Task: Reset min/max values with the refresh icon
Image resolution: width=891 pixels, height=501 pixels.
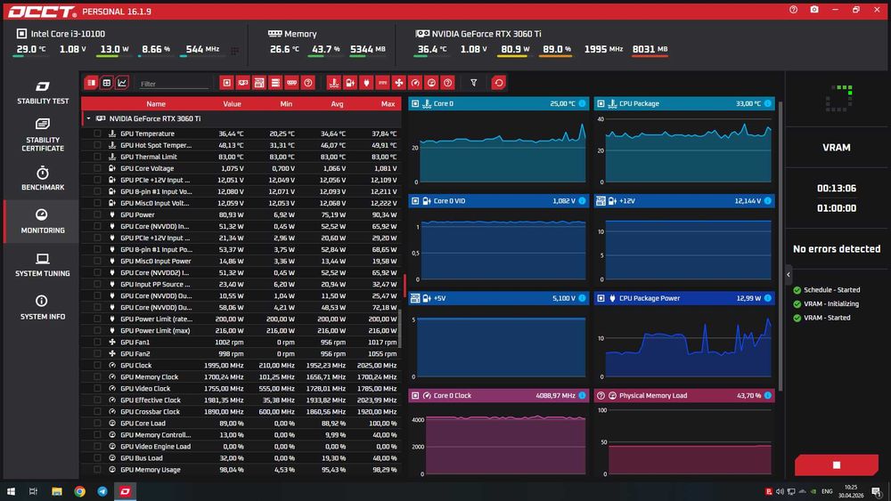Action: pyautogui.click(x=498, y=83)
